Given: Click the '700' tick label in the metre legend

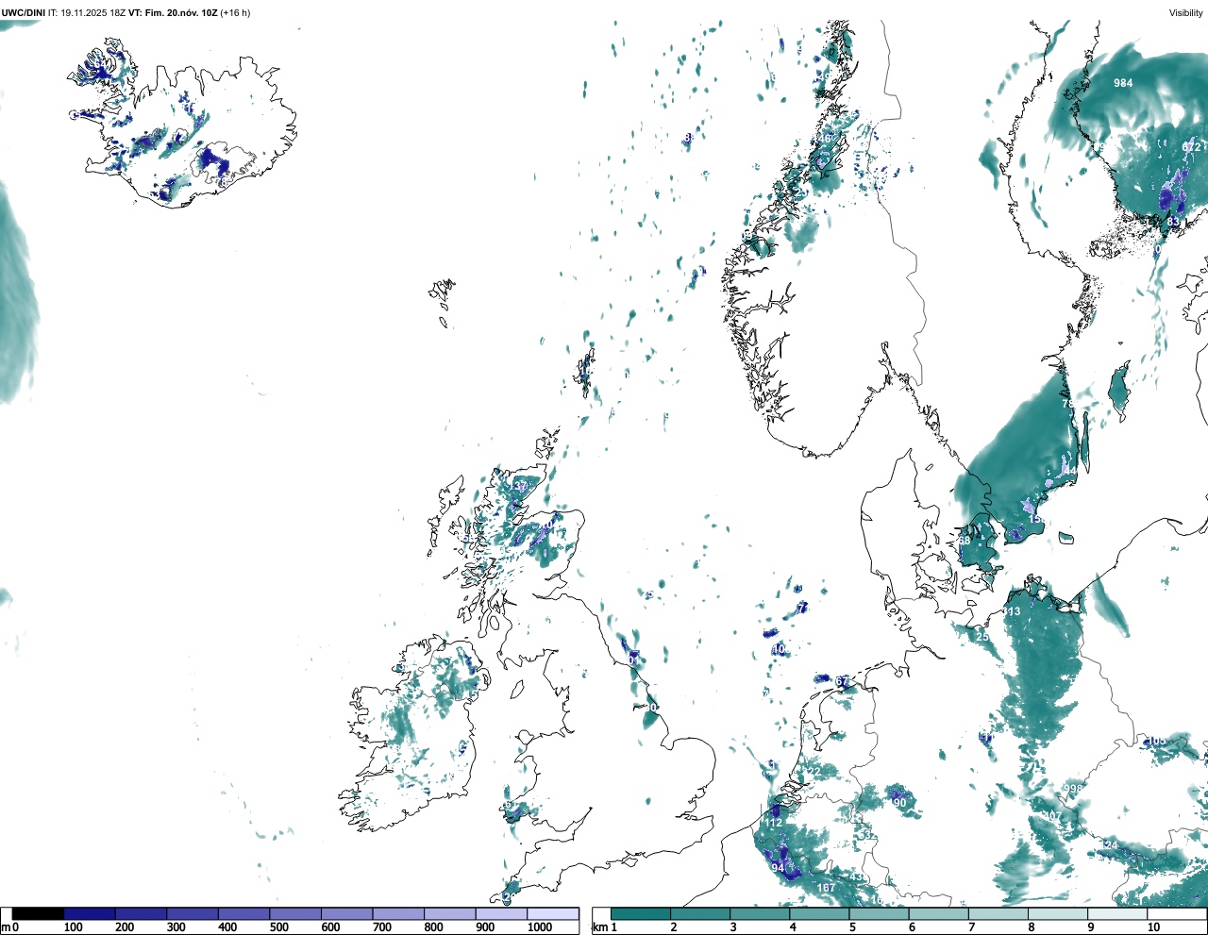Looking at the screenshot, I should click(382, 927).
